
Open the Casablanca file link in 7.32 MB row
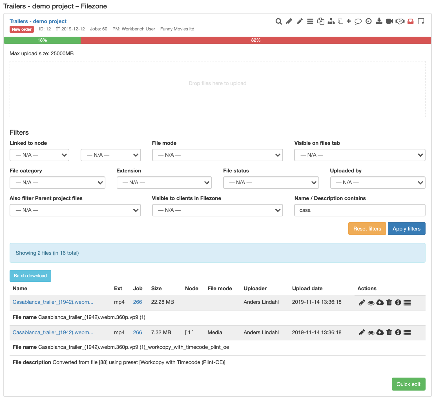(x=53, y=333)
